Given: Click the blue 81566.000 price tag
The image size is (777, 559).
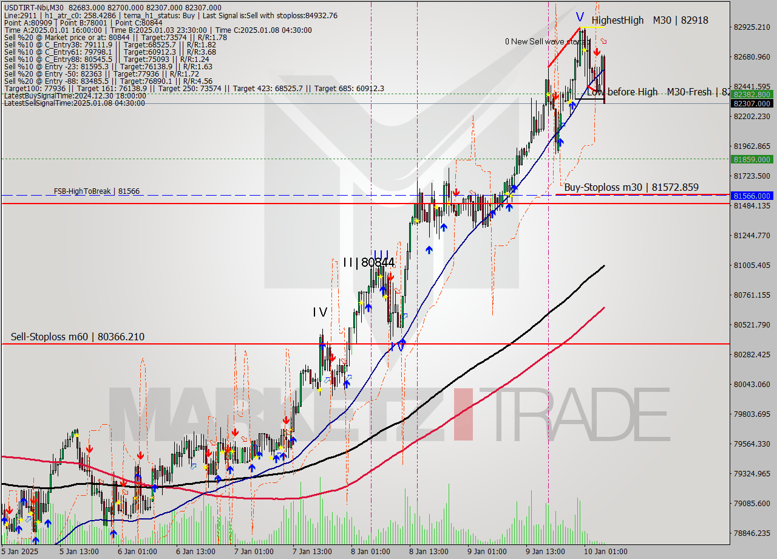Looking at the screenshot, I should pos(752,196).
